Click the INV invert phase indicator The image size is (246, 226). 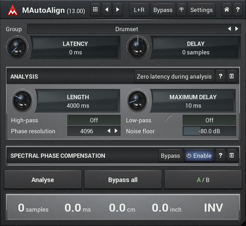pos(214,208)
